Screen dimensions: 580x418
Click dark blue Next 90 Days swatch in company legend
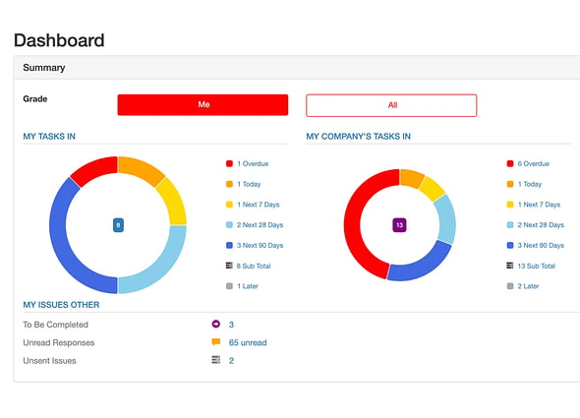click(x=510, y=245)
